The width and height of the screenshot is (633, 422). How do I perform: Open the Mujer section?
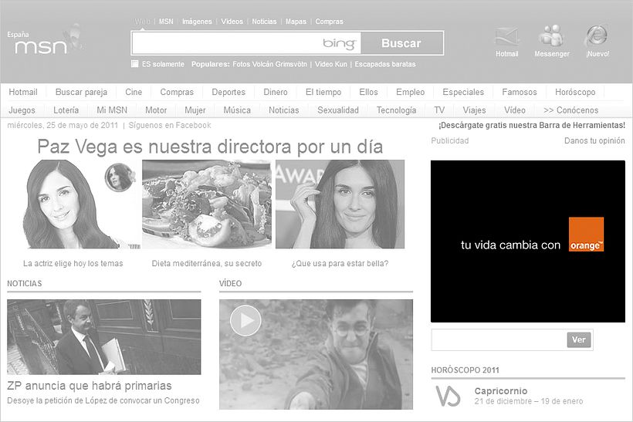tap(195, 110)
